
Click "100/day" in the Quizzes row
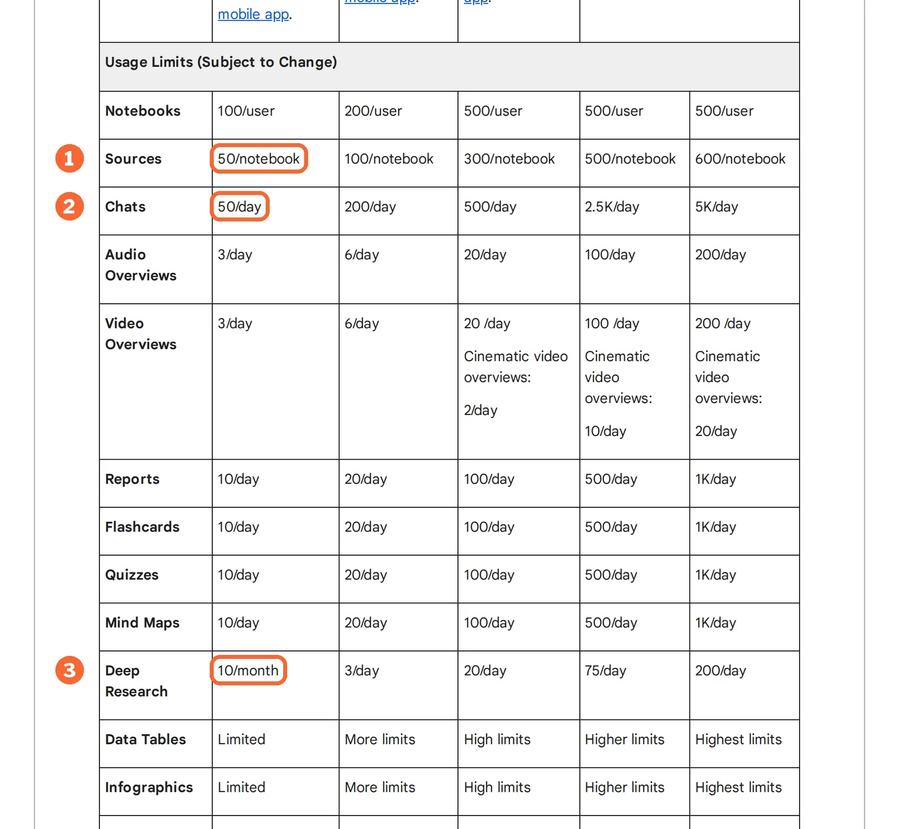coord(489,575)
